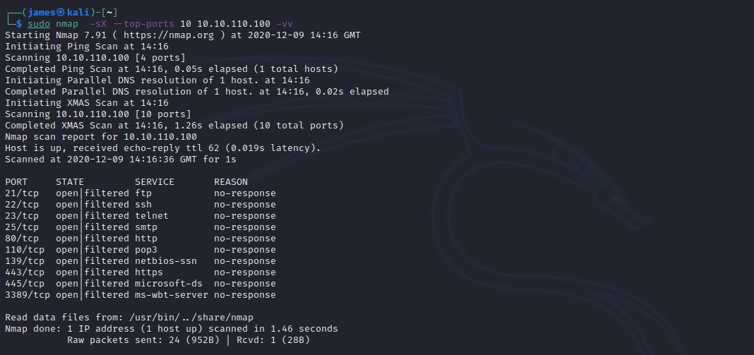Click the '-vv' flag at command end
Screen dimensions: 754x355
[x=285, y=23]
